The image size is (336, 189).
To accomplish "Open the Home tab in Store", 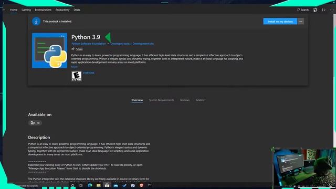I will point(14,10).
